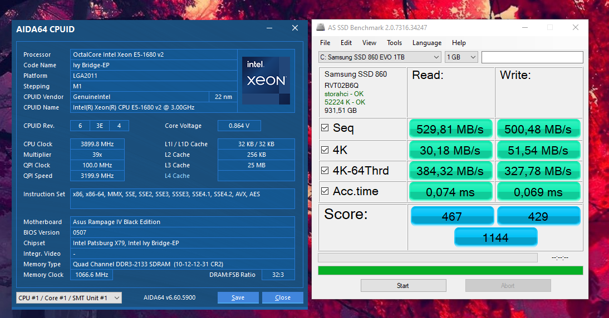Open the Language menu in AS SSD
The image size is (609, 318).
(x=427, y=43)
